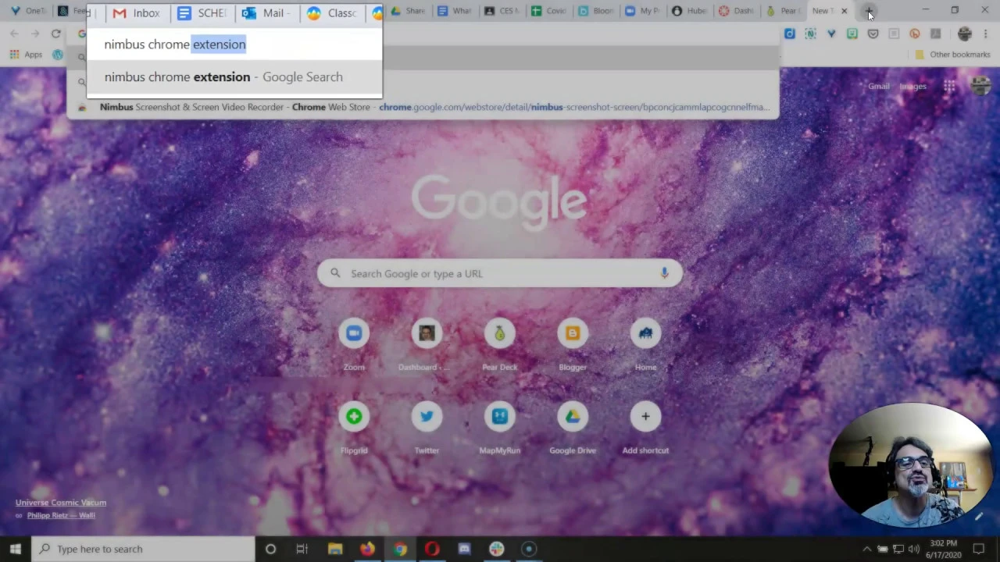The height and width of the screenshot is (562, 1000).
Task: Switch to the OneTab browser tab
Action: tap(28, 11)
